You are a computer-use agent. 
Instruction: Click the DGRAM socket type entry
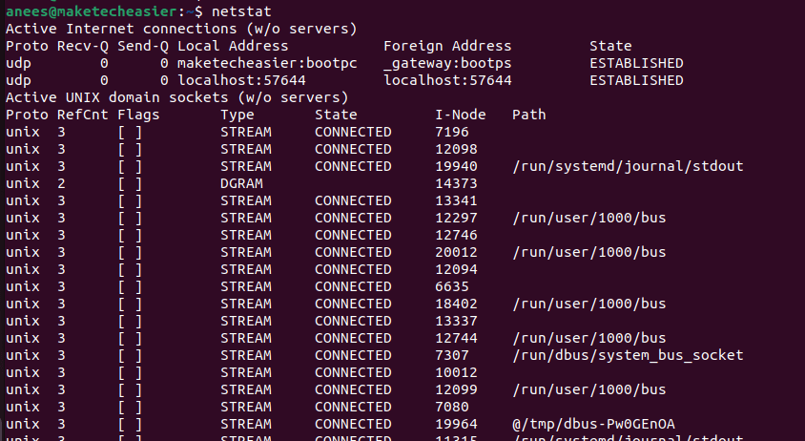[241, 183]
